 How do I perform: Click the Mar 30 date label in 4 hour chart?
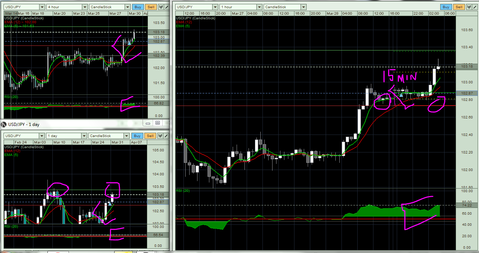135,14
